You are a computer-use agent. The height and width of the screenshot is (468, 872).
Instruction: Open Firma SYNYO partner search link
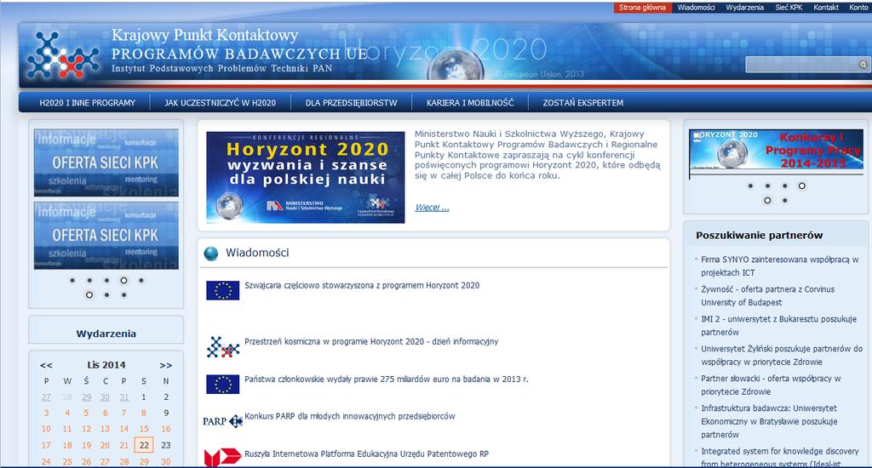click(780, 266)
